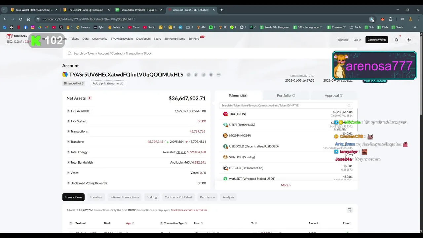The height and width of the screenshot is (238, 423).
Task: Click the help icon next to Unclaimed Voting Rewards
Action: pyautogui.click(x=68, y=183)
